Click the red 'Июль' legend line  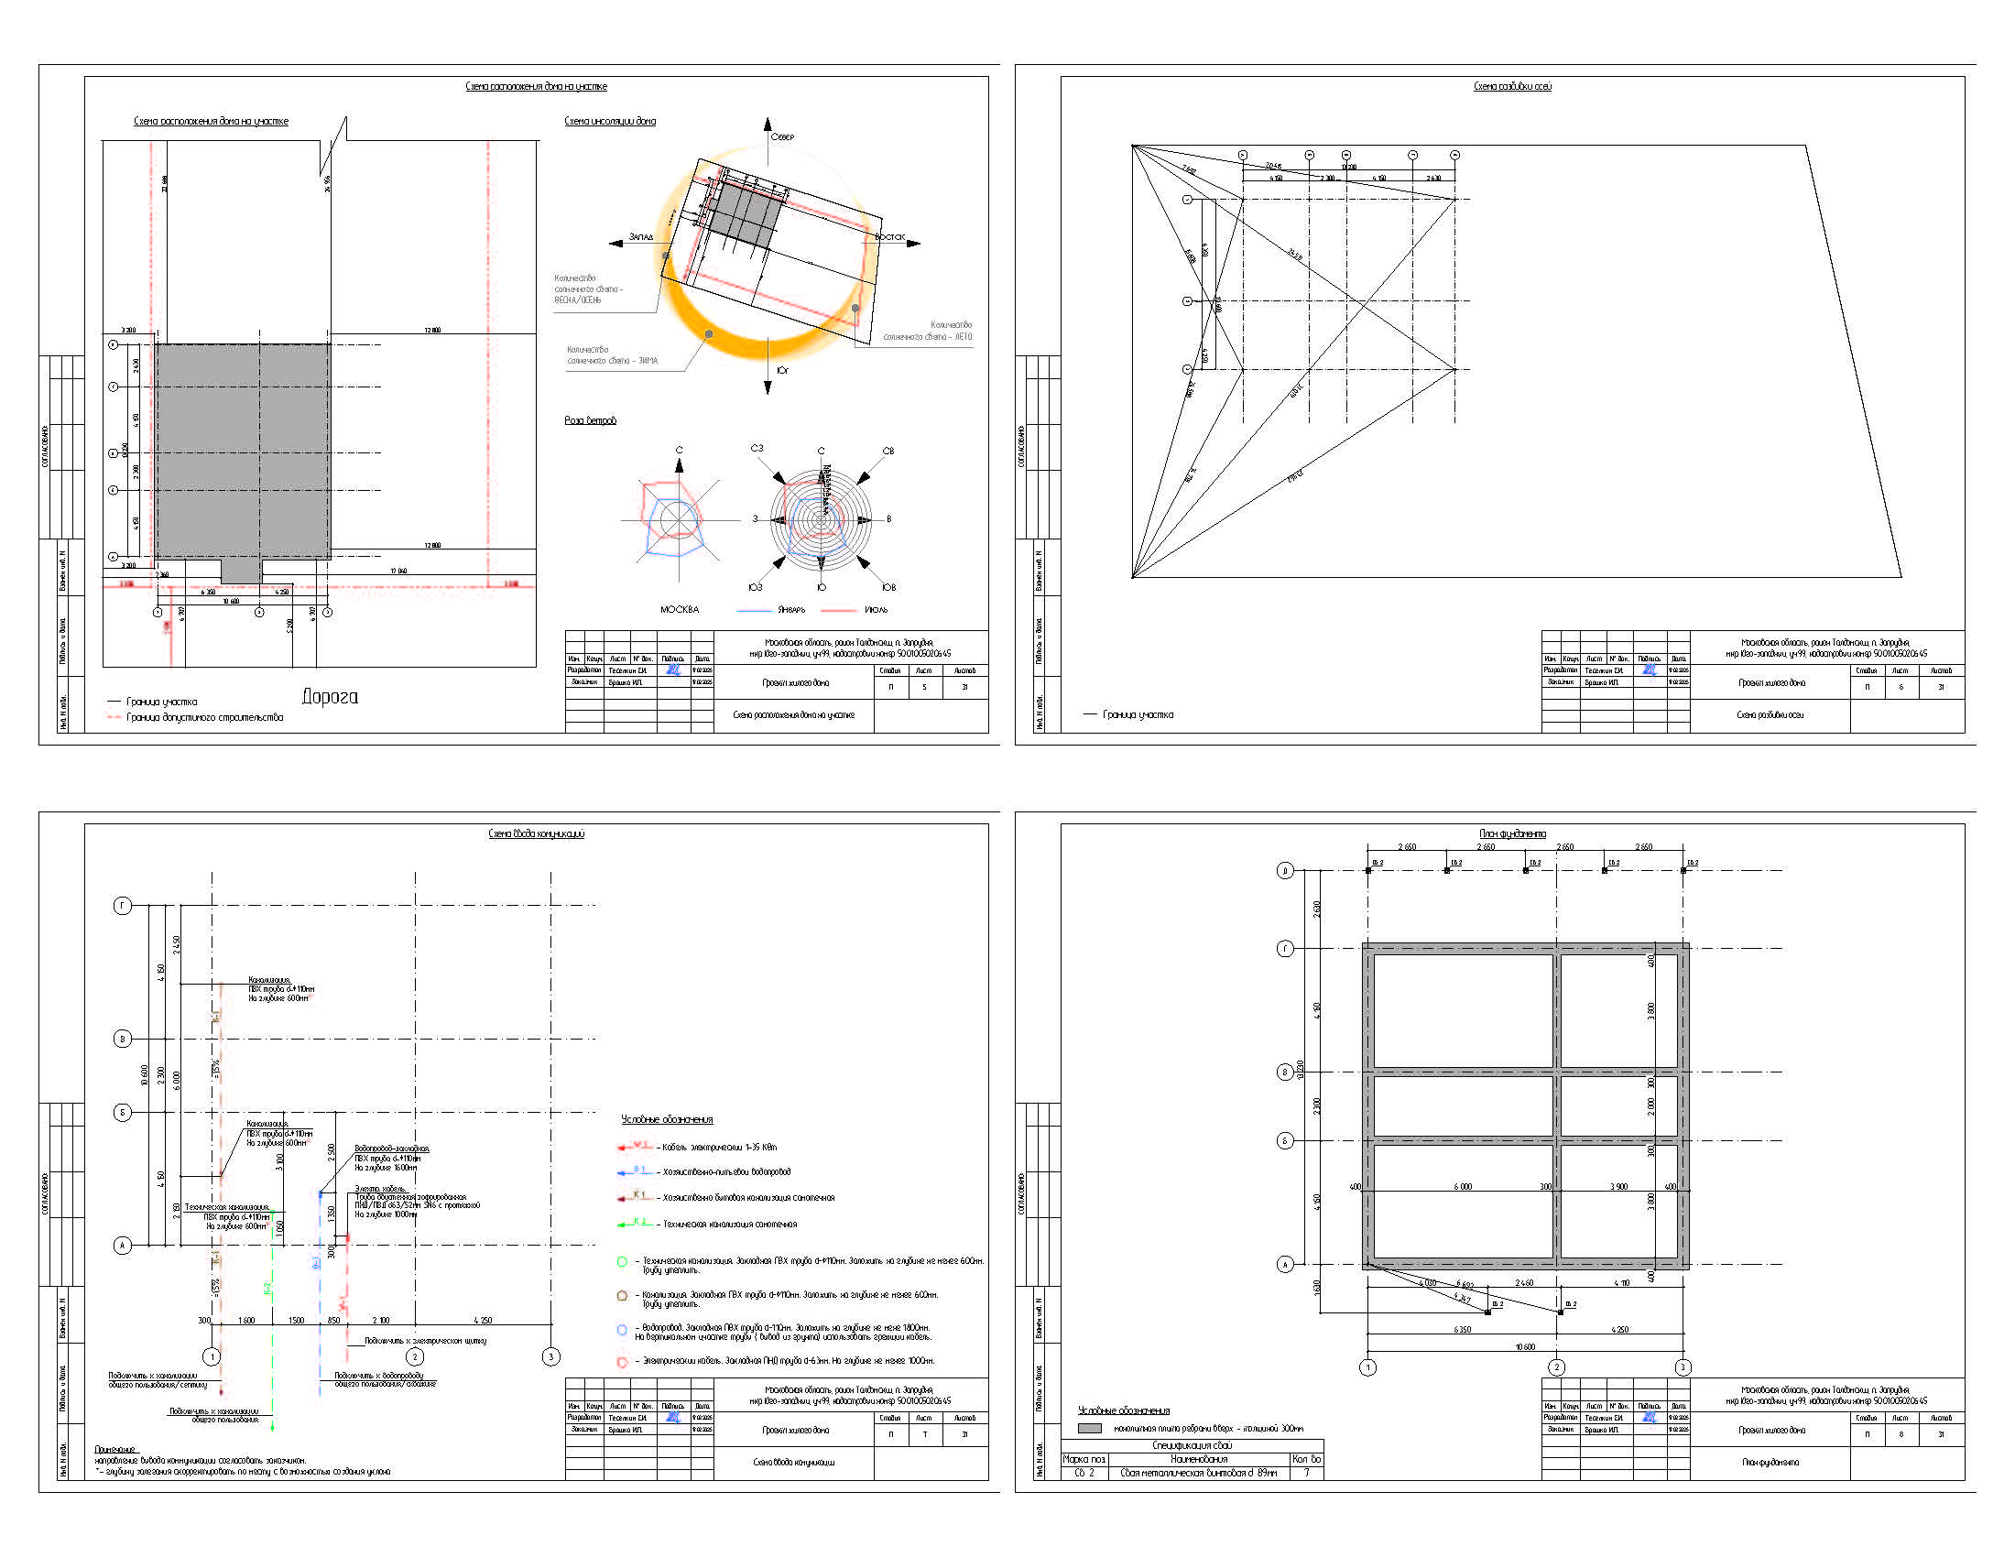coord(839,611)
